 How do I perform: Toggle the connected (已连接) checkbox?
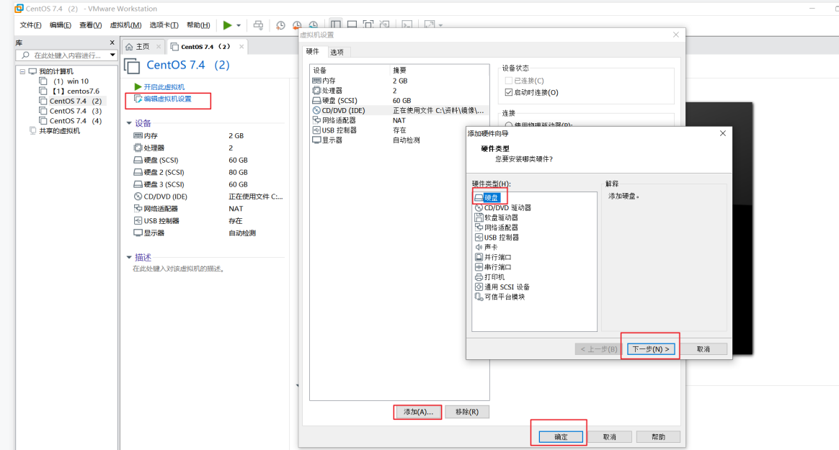click(x=508, y=81)
